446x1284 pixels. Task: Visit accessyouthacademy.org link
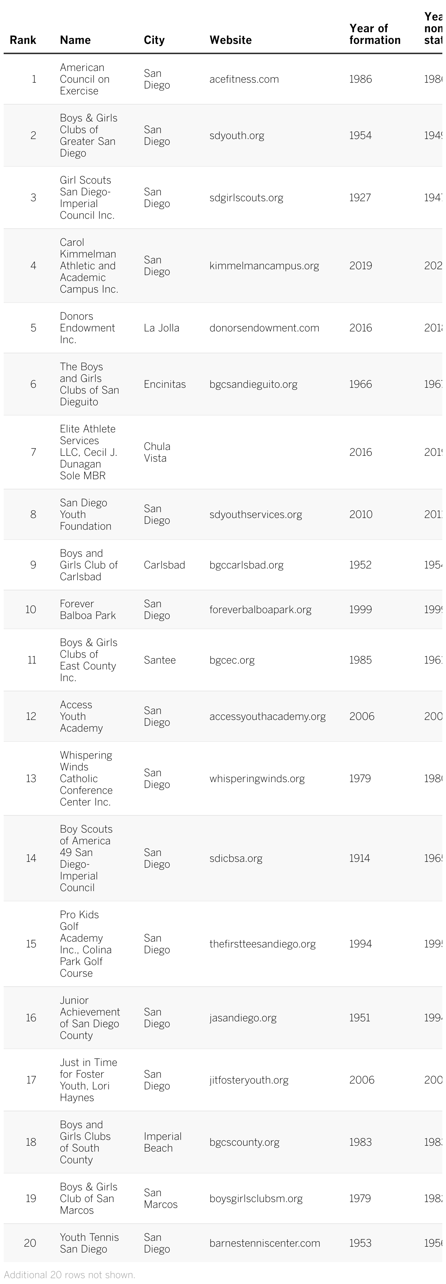(268, 717)
